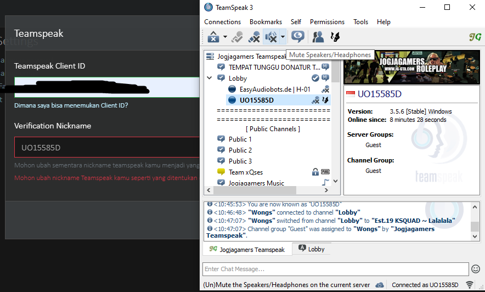This screenshot has height=292, width=485.
Task: Select the Public 1 channel
Action: click(240, 139)
